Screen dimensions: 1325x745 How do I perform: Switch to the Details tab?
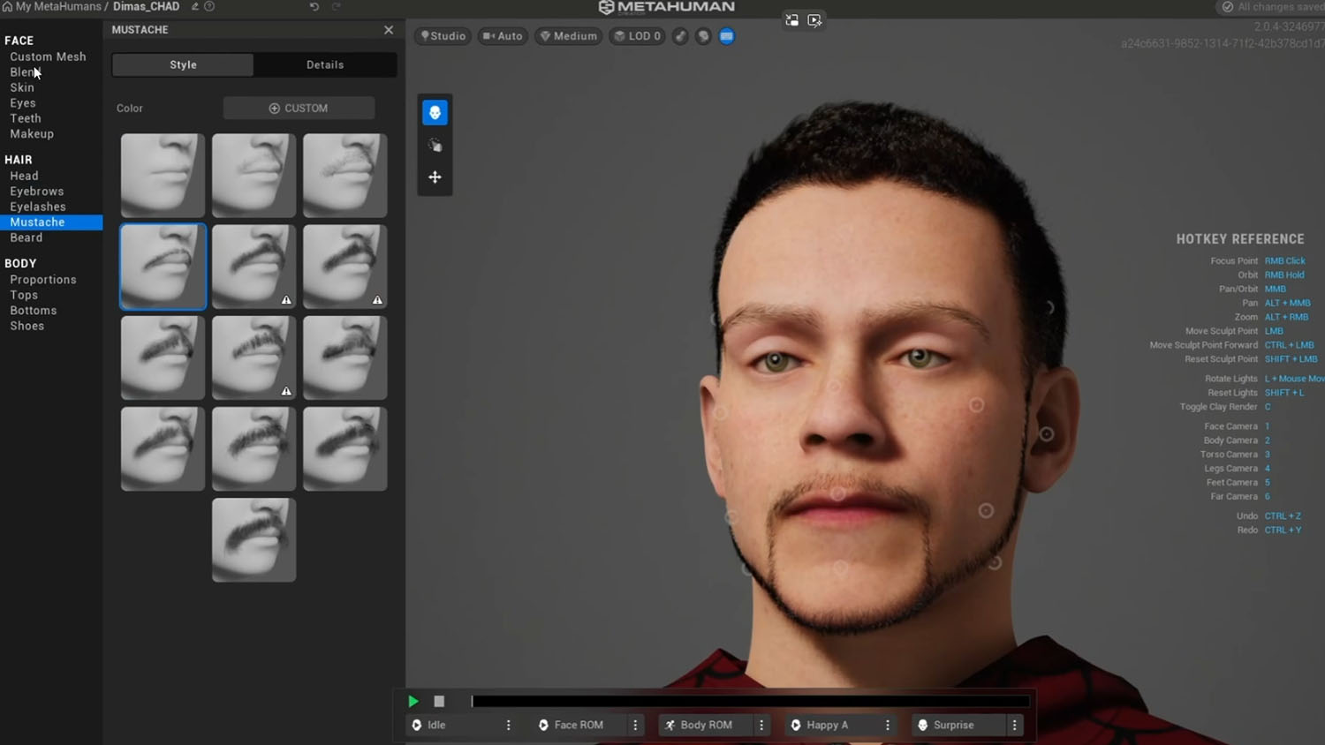pos(325,65)
